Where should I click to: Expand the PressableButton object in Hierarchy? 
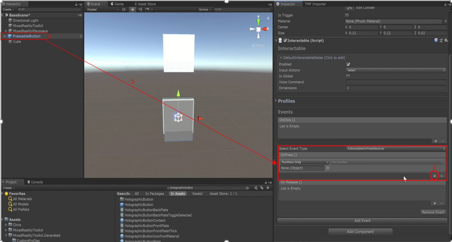click(5, 36)
